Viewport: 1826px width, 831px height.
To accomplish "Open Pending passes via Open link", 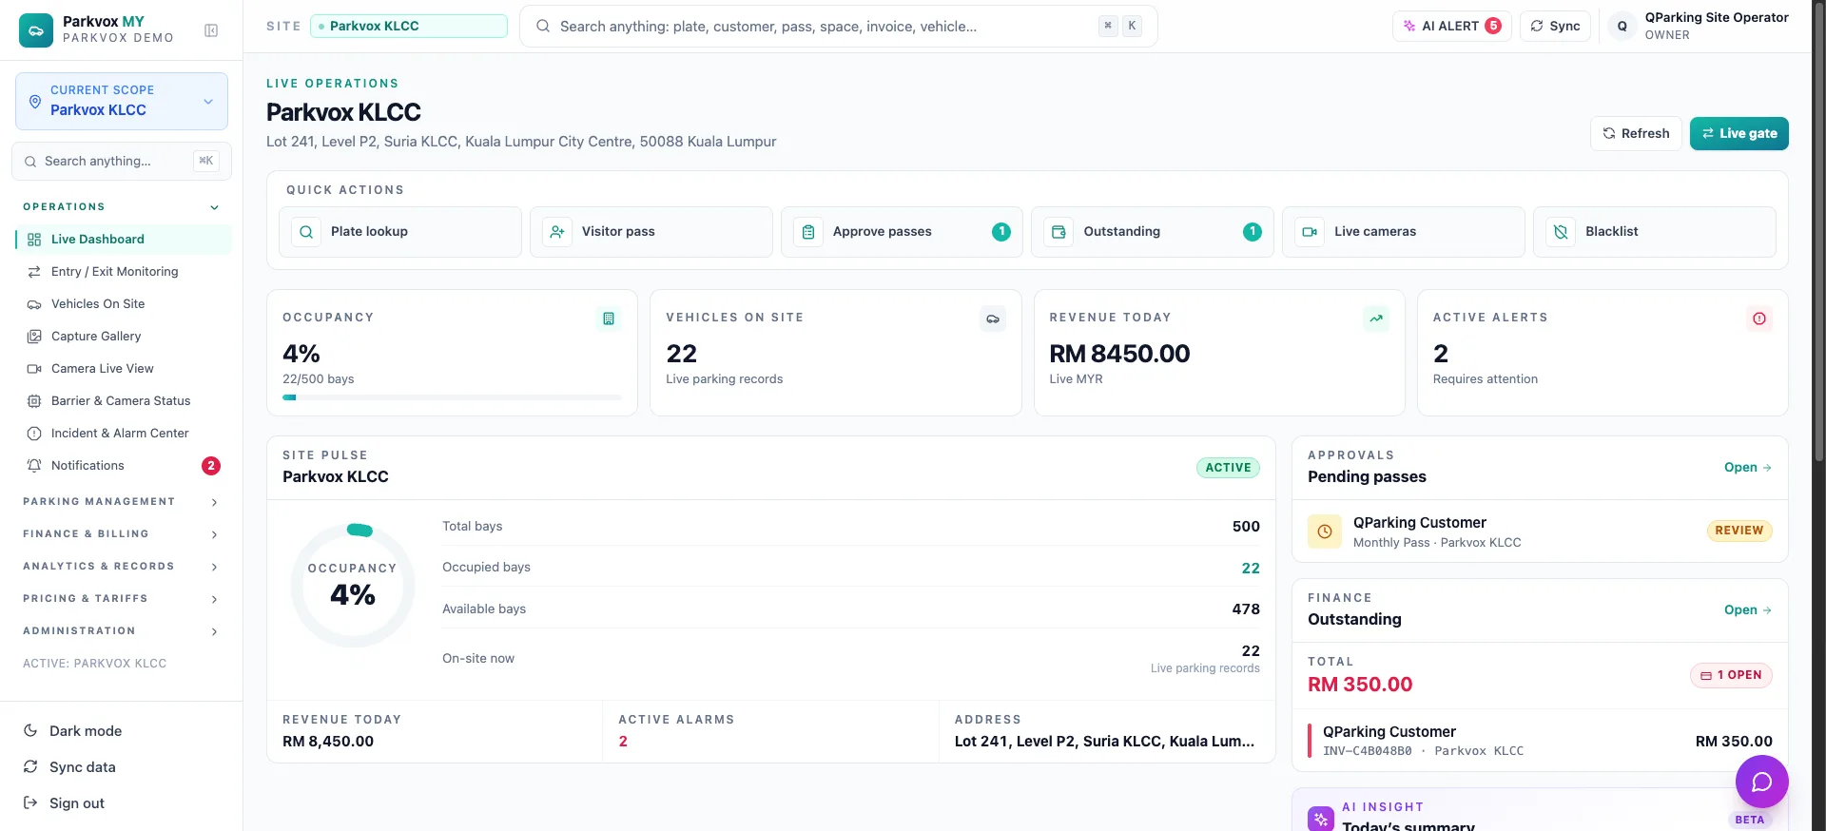I will tap(1748, 468).
